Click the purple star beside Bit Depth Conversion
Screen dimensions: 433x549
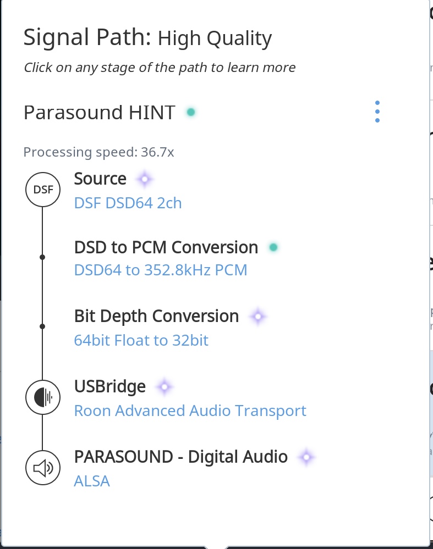258,317
